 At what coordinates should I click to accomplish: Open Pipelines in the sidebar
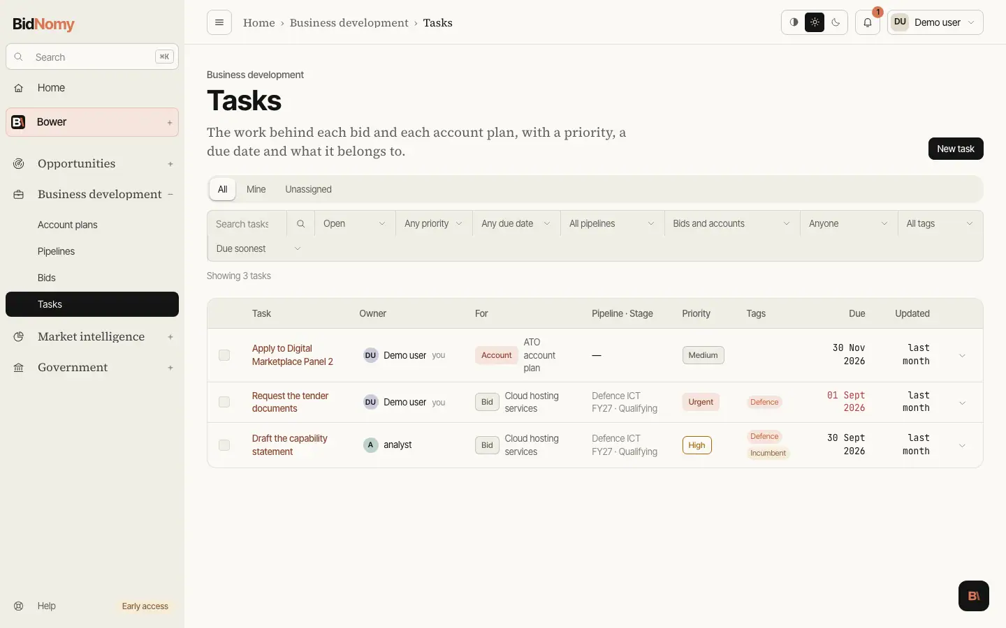click(x=92, y=251)
